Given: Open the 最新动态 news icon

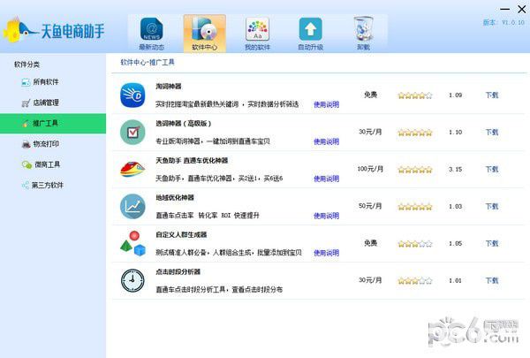Looking at the screenshot, I should 151,34.
